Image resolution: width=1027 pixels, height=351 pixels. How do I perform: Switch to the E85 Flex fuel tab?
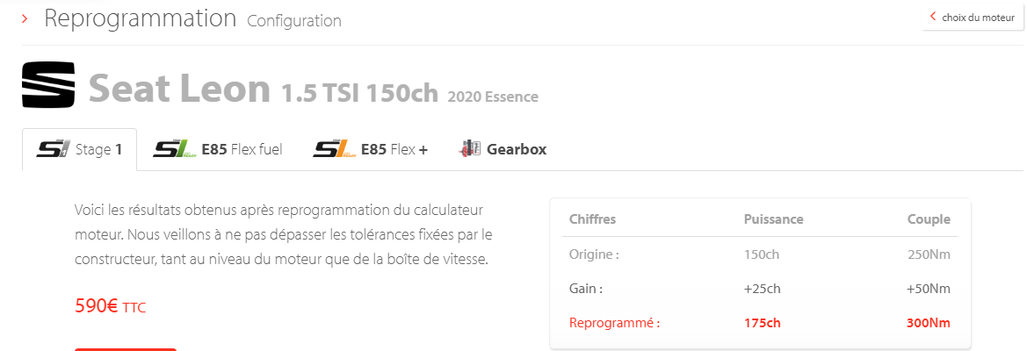tap(218, 150)
